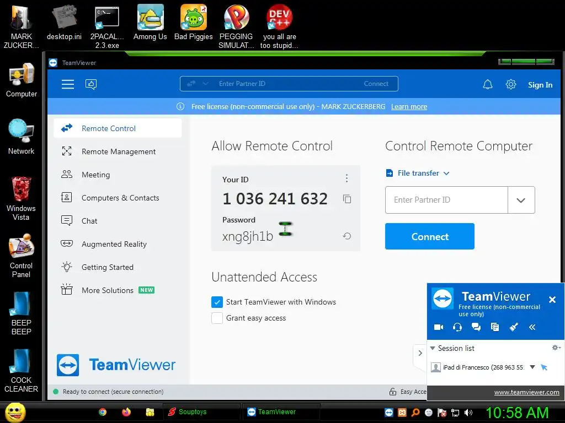
Task: Check Grant easy access
Action: point(217,318)
